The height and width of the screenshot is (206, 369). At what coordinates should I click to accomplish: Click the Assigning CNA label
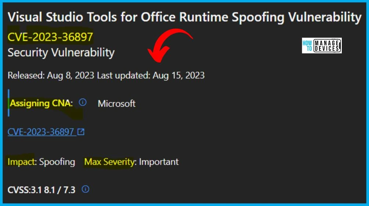(x=42, y=103)
